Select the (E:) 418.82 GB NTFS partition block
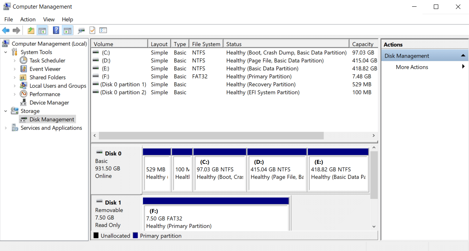 338,171
